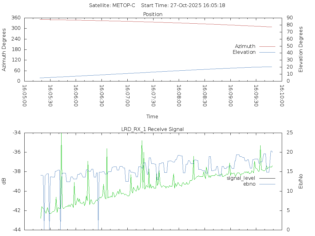Click the Elevation legend label
315x236 pixels.
tap(244, 52)
